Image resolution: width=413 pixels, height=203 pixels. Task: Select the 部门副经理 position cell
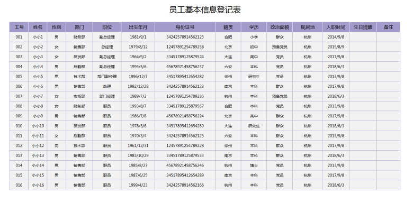pos(107,77)
